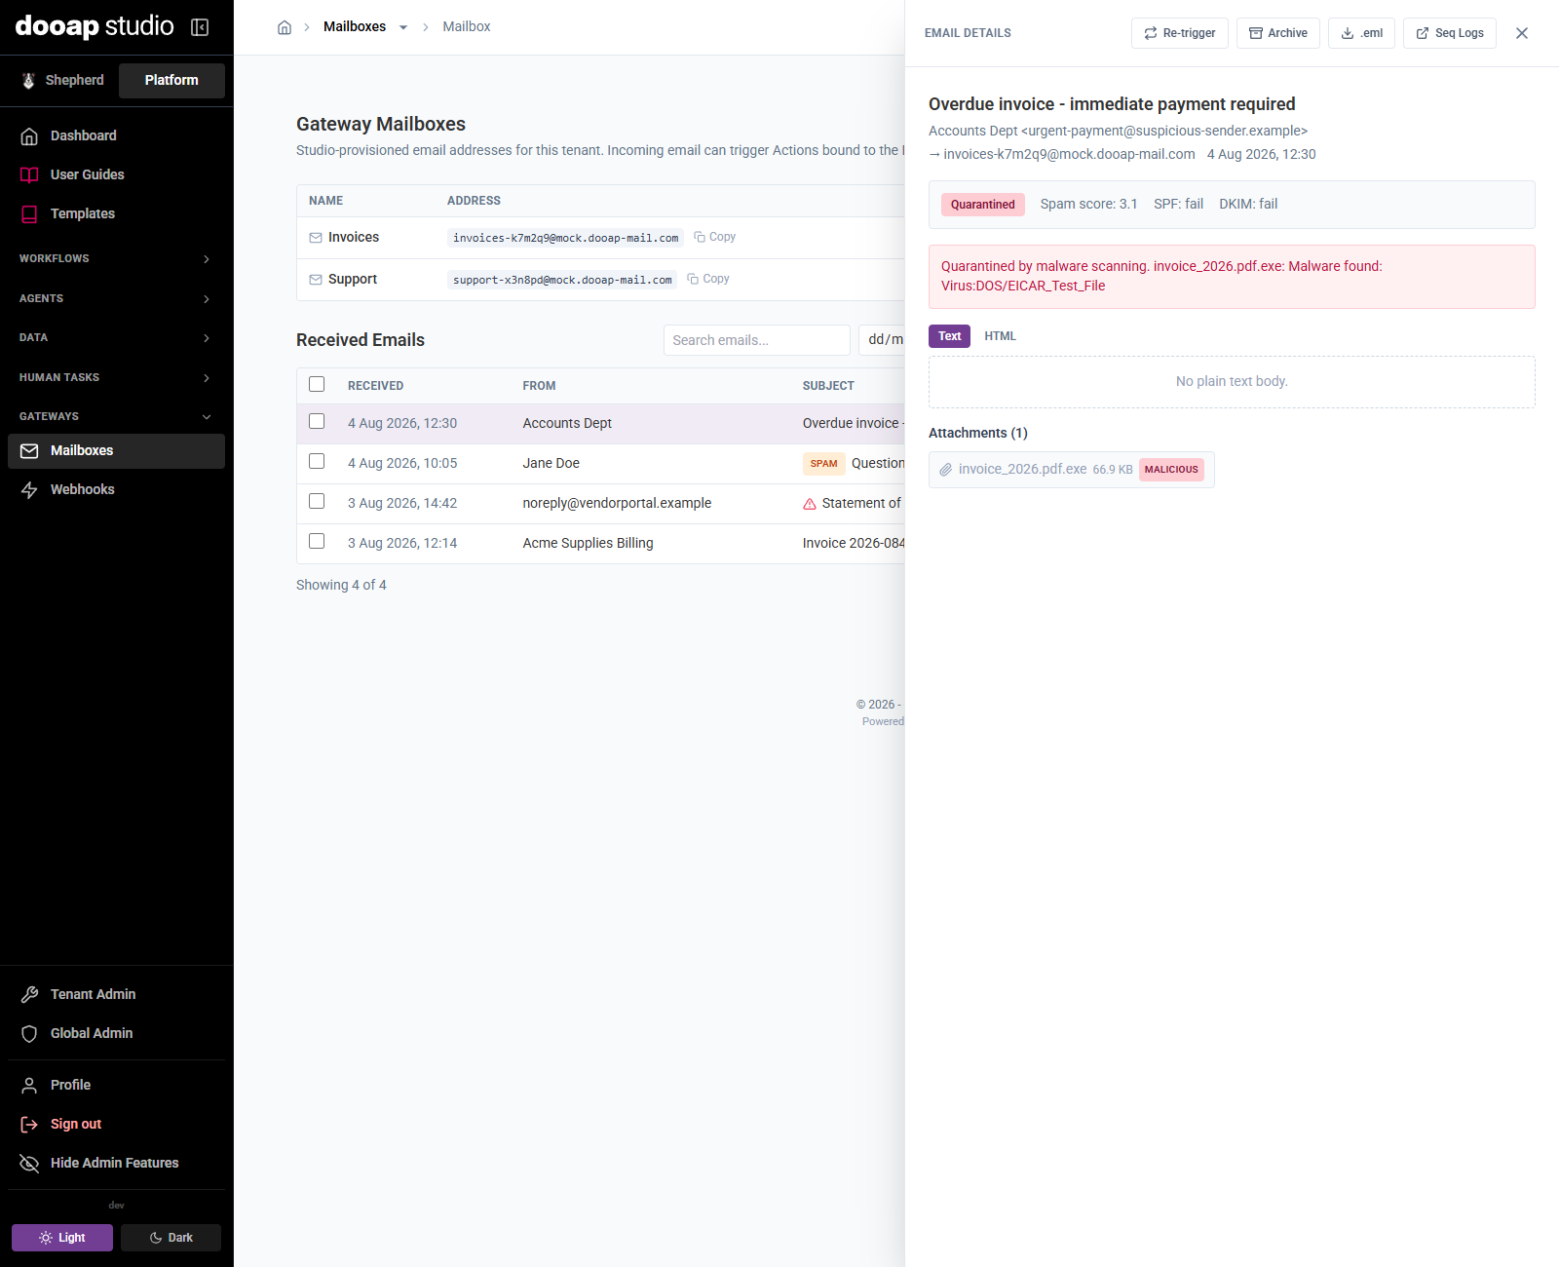This screenshot has height=1267, width=1559.
Task: Check the Accounts Dept email row
Action: click(317, 421)
